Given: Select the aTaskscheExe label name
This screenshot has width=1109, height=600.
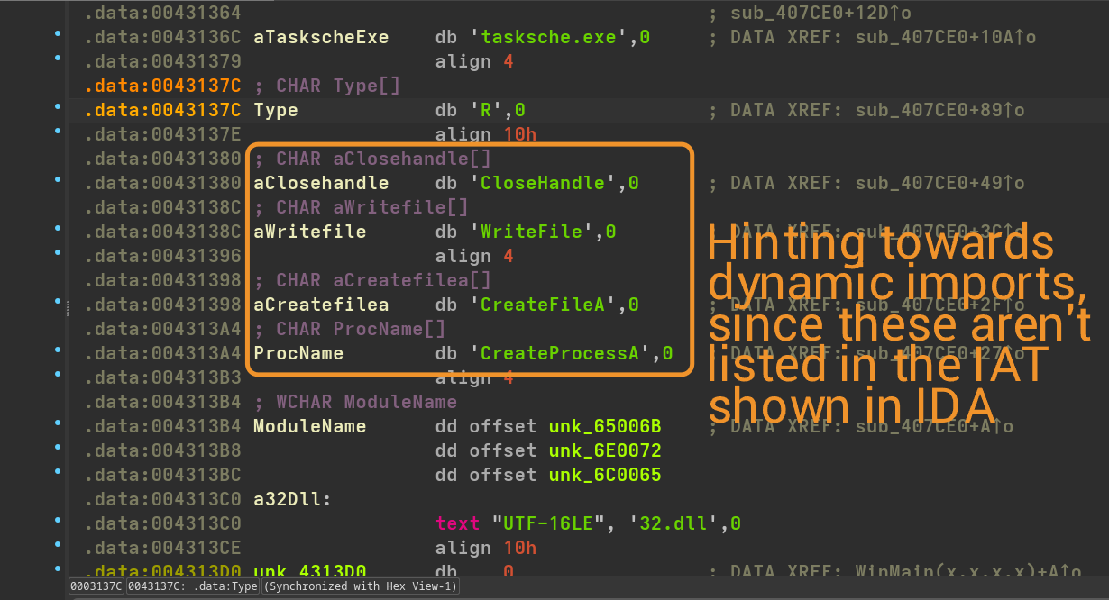Looking at the screenshot, I should click(x=321, y=38).
